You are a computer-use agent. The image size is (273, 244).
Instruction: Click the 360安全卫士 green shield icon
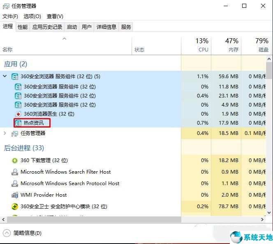pos(15,207)
